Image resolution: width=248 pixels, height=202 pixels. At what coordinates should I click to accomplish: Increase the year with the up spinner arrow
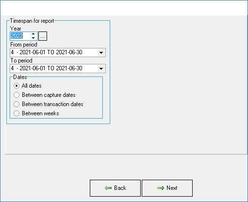(x=33, y=34)
